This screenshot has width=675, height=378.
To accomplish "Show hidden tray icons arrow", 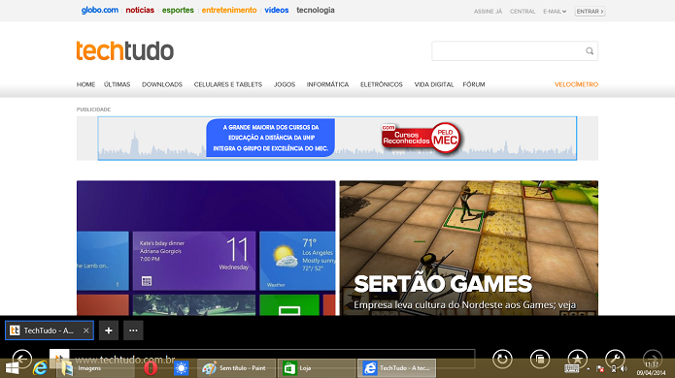I will click(x=588, y=368).
